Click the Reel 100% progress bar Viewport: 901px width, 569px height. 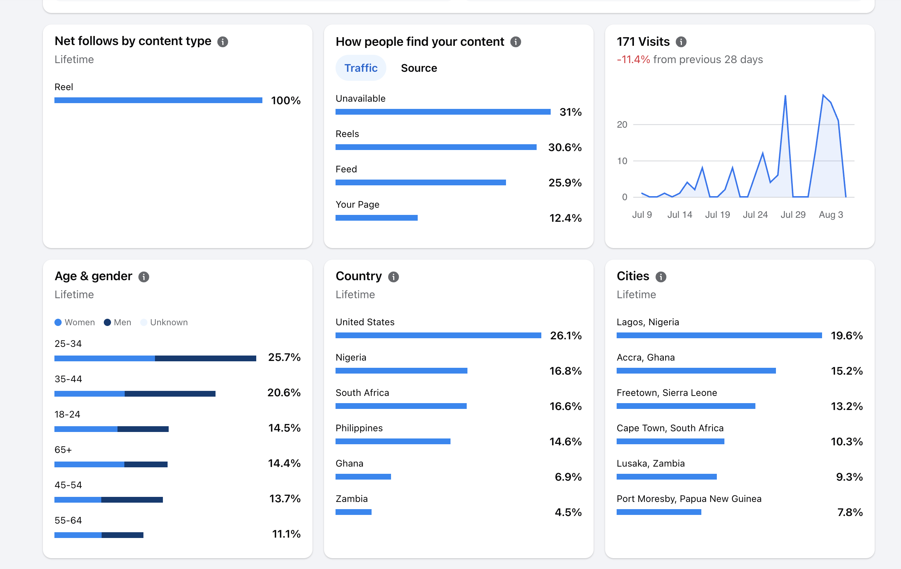click(158, 100)
